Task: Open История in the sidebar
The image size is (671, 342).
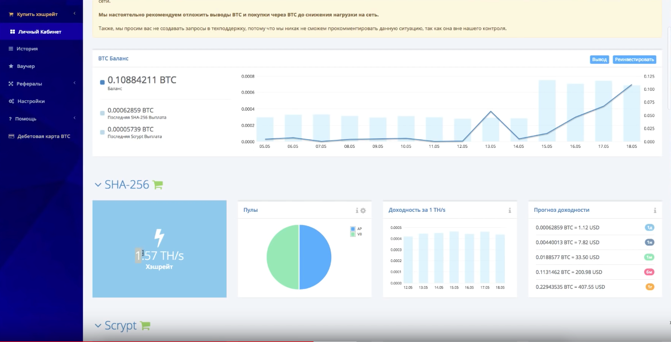Action: point(27,49)
